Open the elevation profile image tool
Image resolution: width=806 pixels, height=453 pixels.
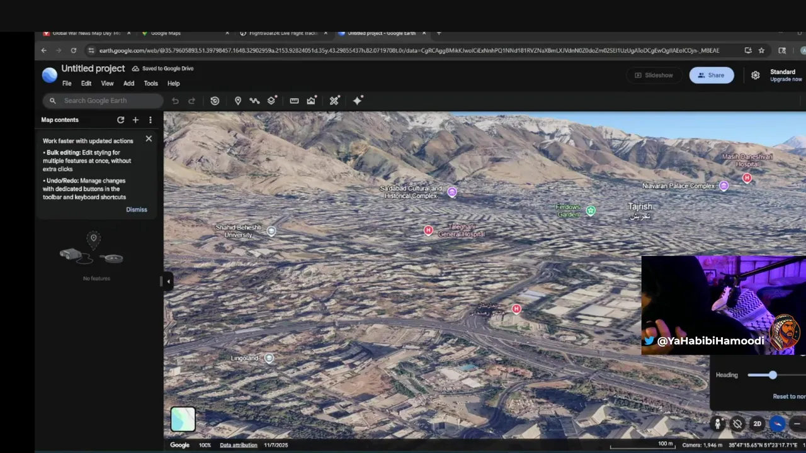coord(311,101)
